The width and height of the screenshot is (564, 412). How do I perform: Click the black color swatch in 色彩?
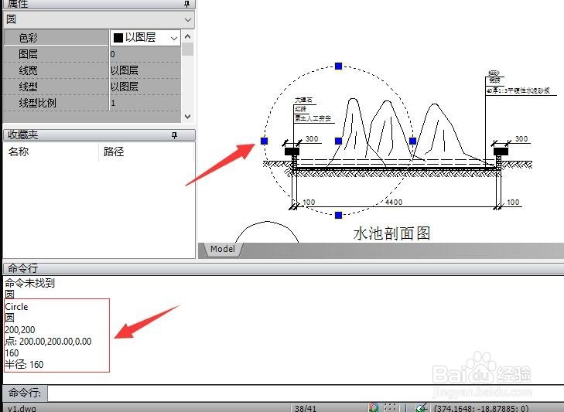118,38
